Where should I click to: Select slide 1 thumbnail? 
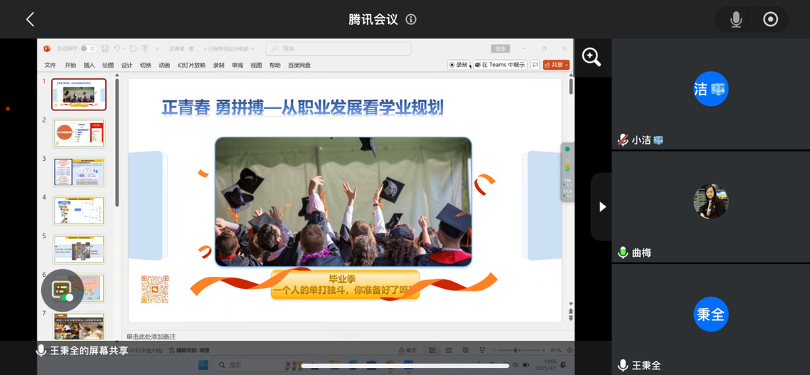point(78,94)
